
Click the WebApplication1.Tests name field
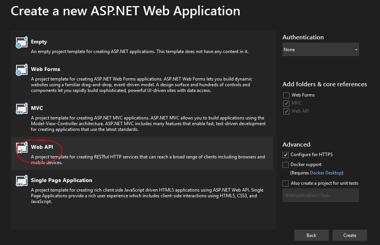coord(321,195)
